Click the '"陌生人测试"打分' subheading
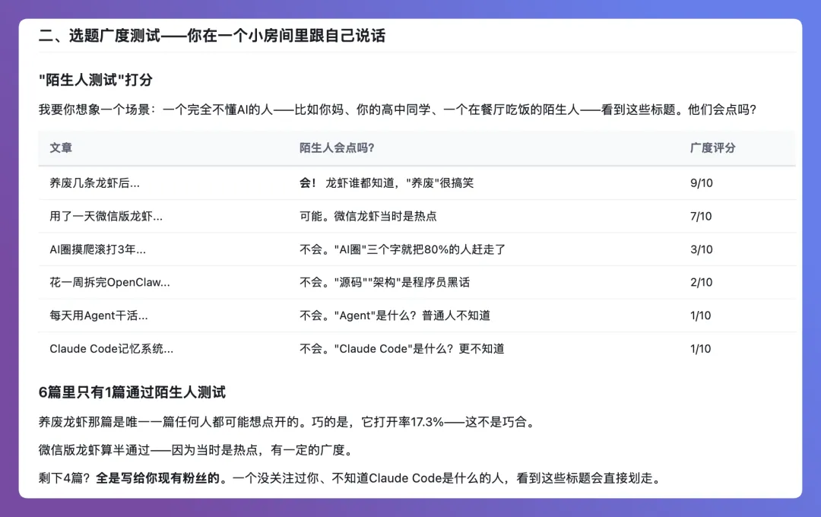 click(96, 80)
